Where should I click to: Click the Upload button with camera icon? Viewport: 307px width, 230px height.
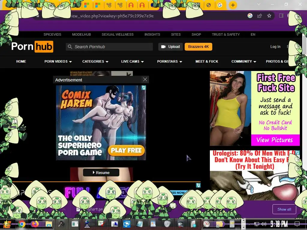click(x=171, y=47)
